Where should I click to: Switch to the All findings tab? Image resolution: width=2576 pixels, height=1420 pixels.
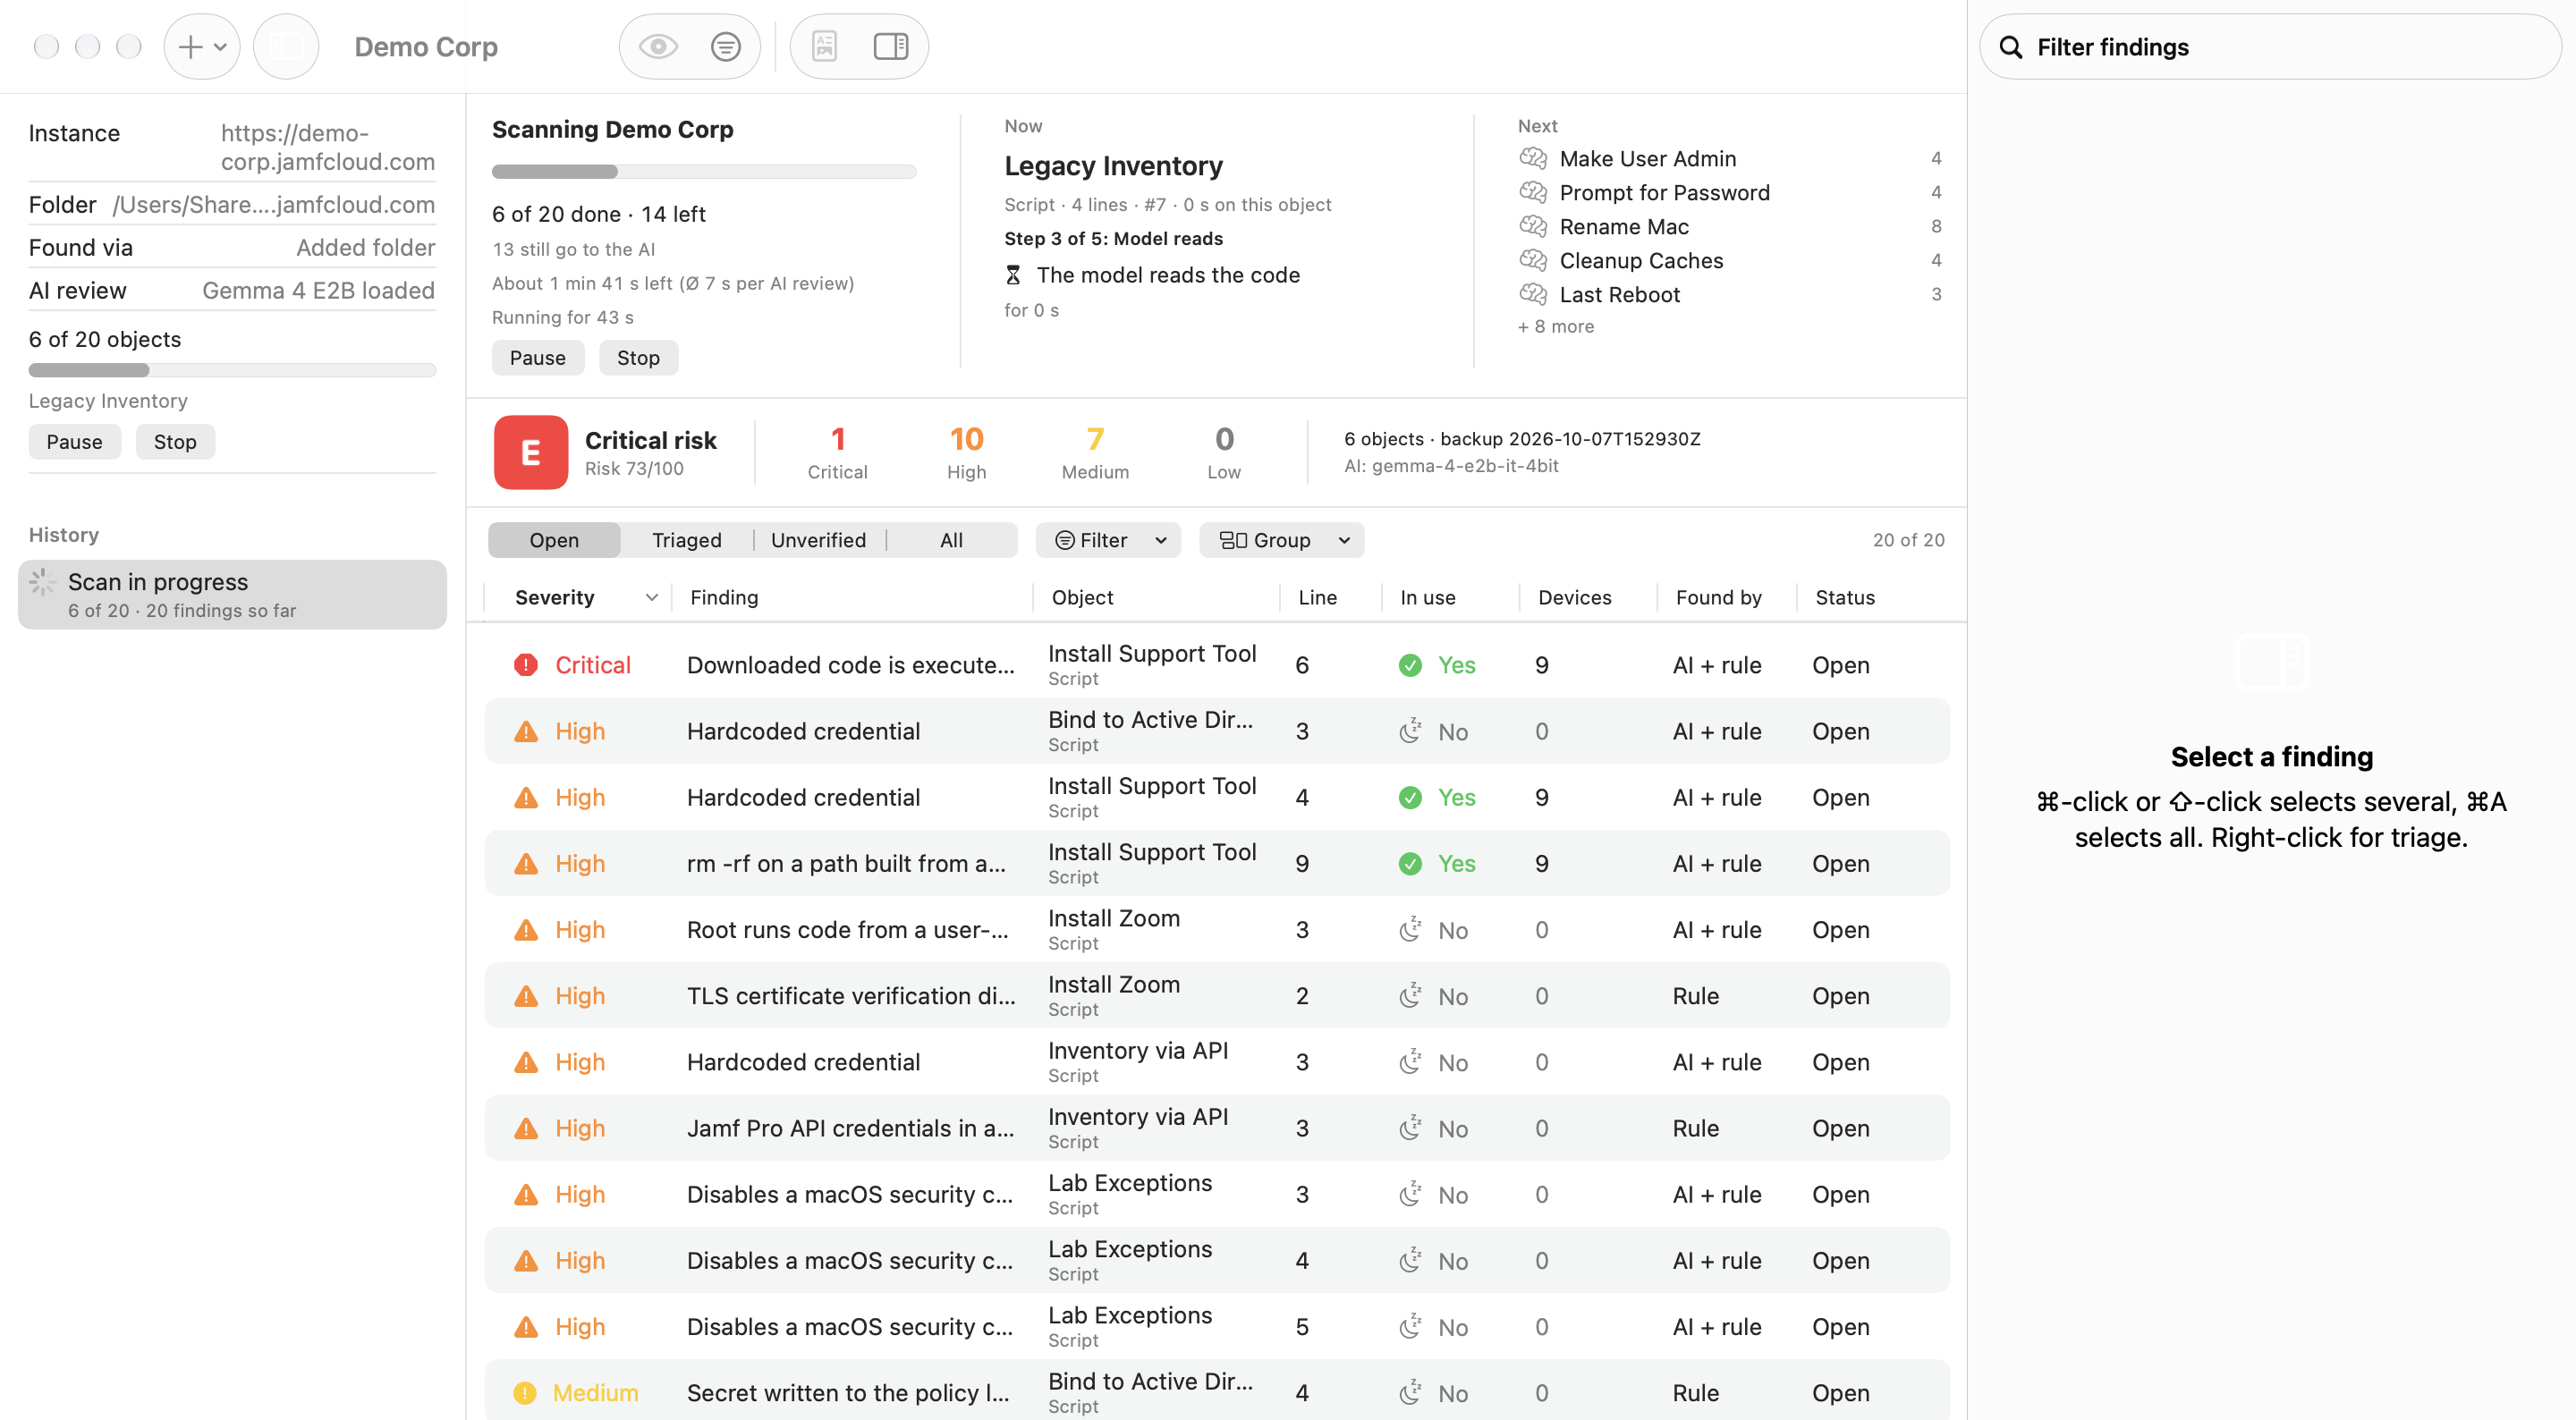pos(951,540)
